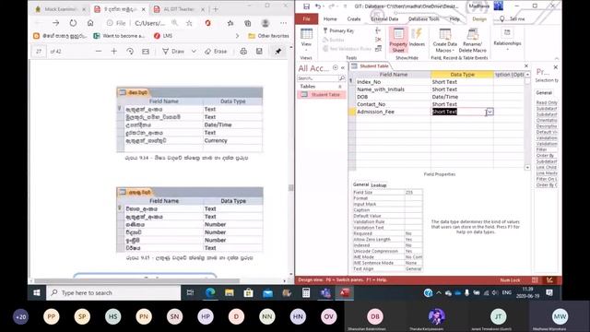Click the Field Size value 255
590x332 pixels.
tap(414, 193)
